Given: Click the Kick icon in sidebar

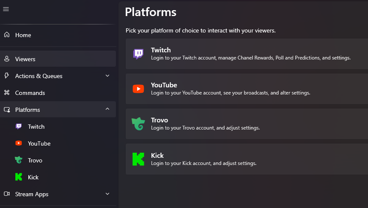Looking at the screenshot, I should [19, 177].
